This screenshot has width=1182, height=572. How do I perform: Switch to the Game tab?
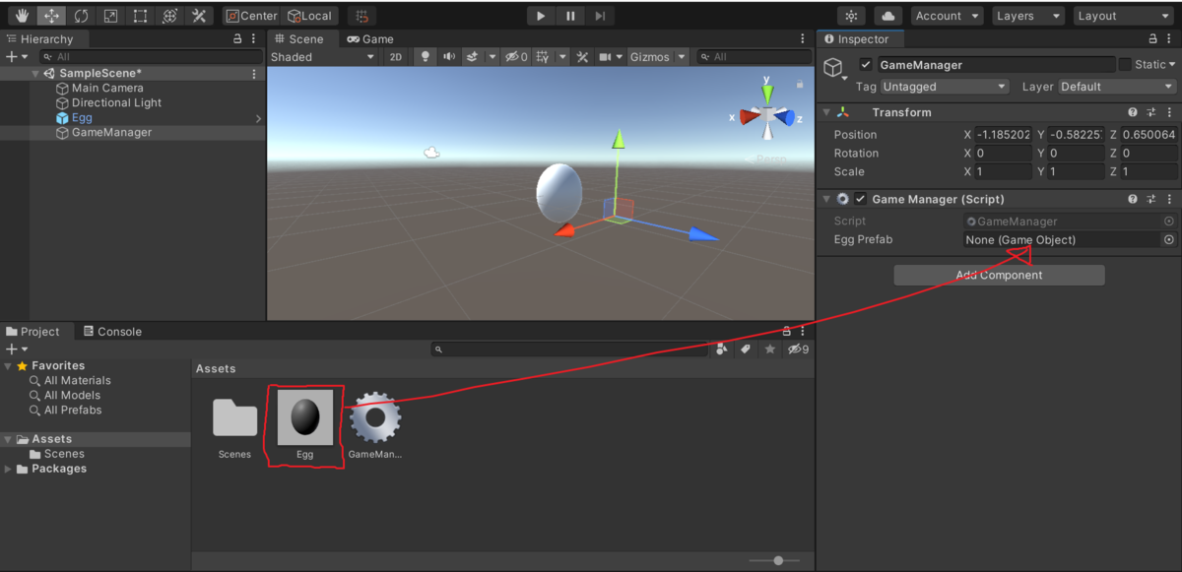pos(370,39)
